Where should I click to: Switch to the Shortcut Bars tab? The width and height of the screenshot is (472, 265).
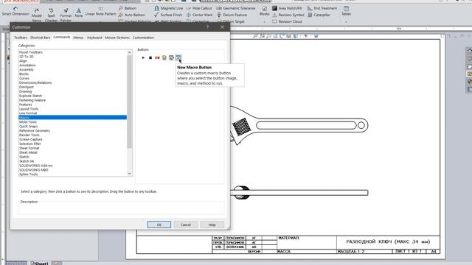tap(40, 38)
